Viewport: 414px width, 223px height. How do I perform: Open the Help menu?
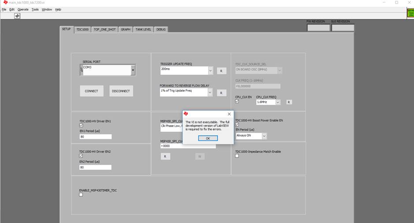coord(58,10)
